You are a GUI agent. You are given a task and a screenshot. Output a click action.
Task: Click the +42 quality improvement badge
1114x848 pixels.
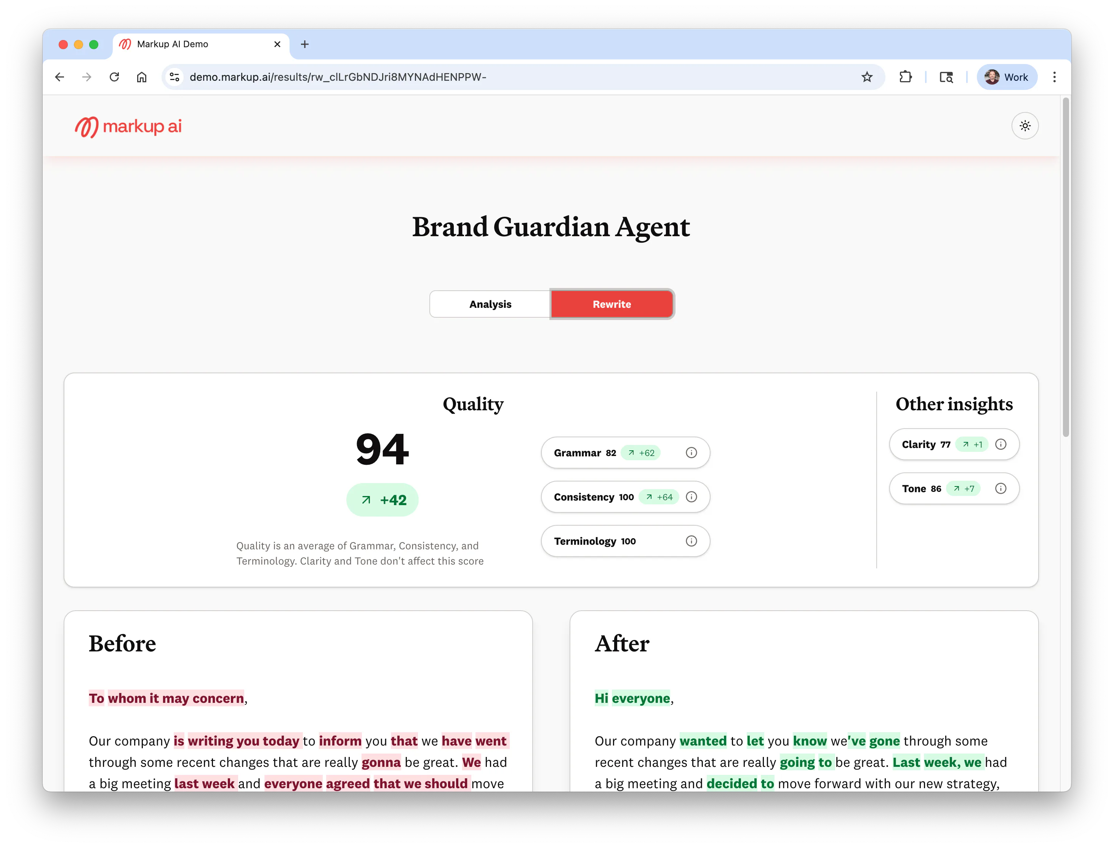pyautogui.click(x=382, y=500)
